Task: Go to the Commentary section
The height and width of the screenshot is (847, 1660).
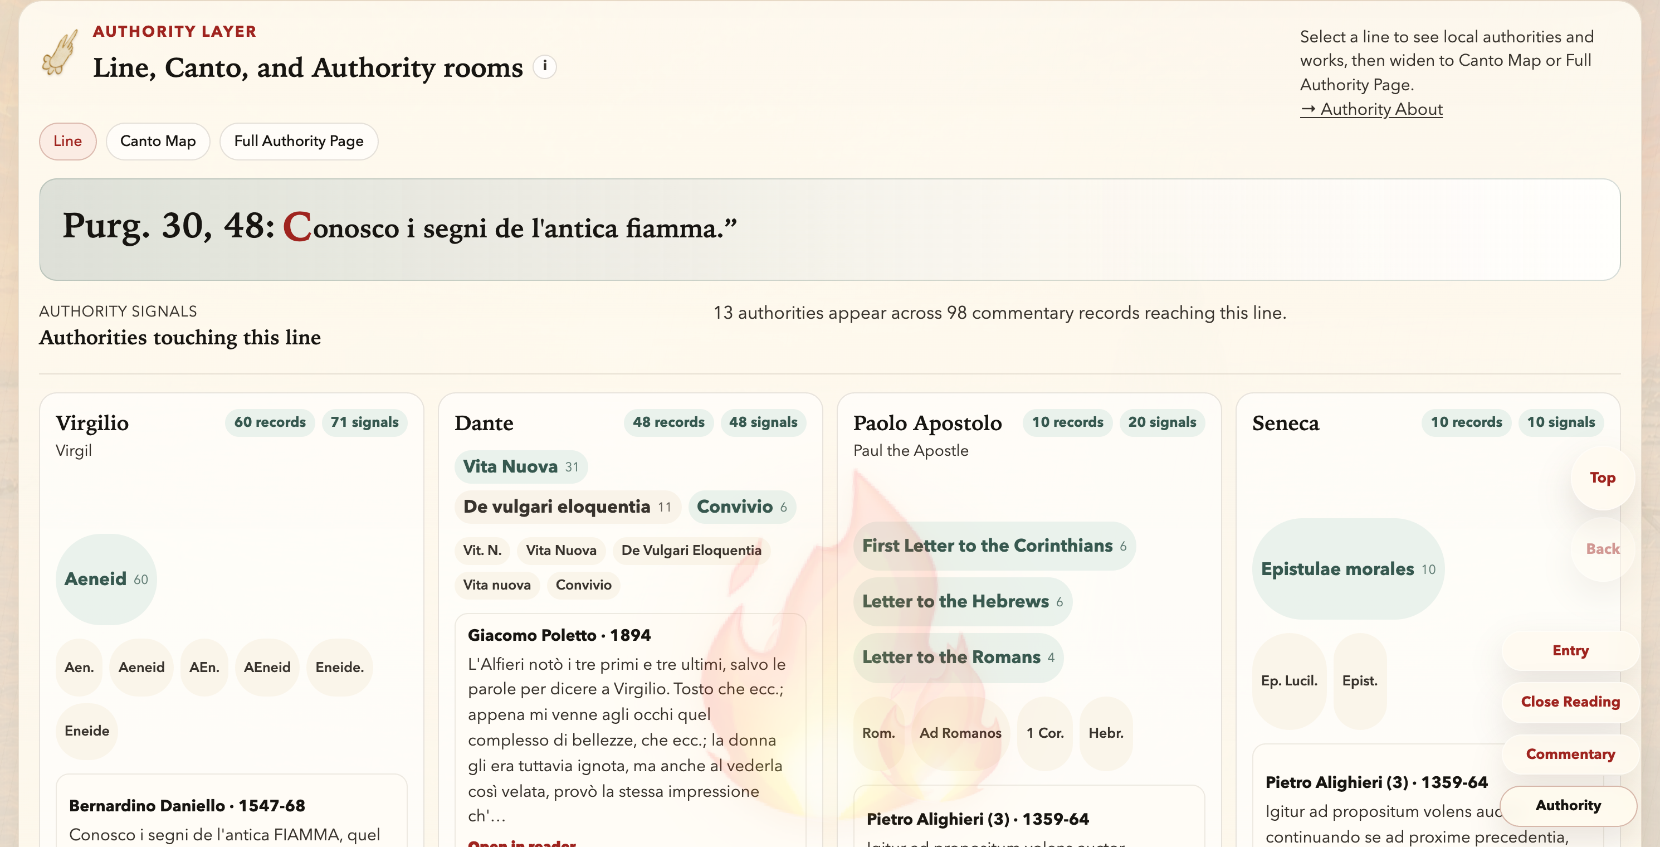Action: point(1570,754)
